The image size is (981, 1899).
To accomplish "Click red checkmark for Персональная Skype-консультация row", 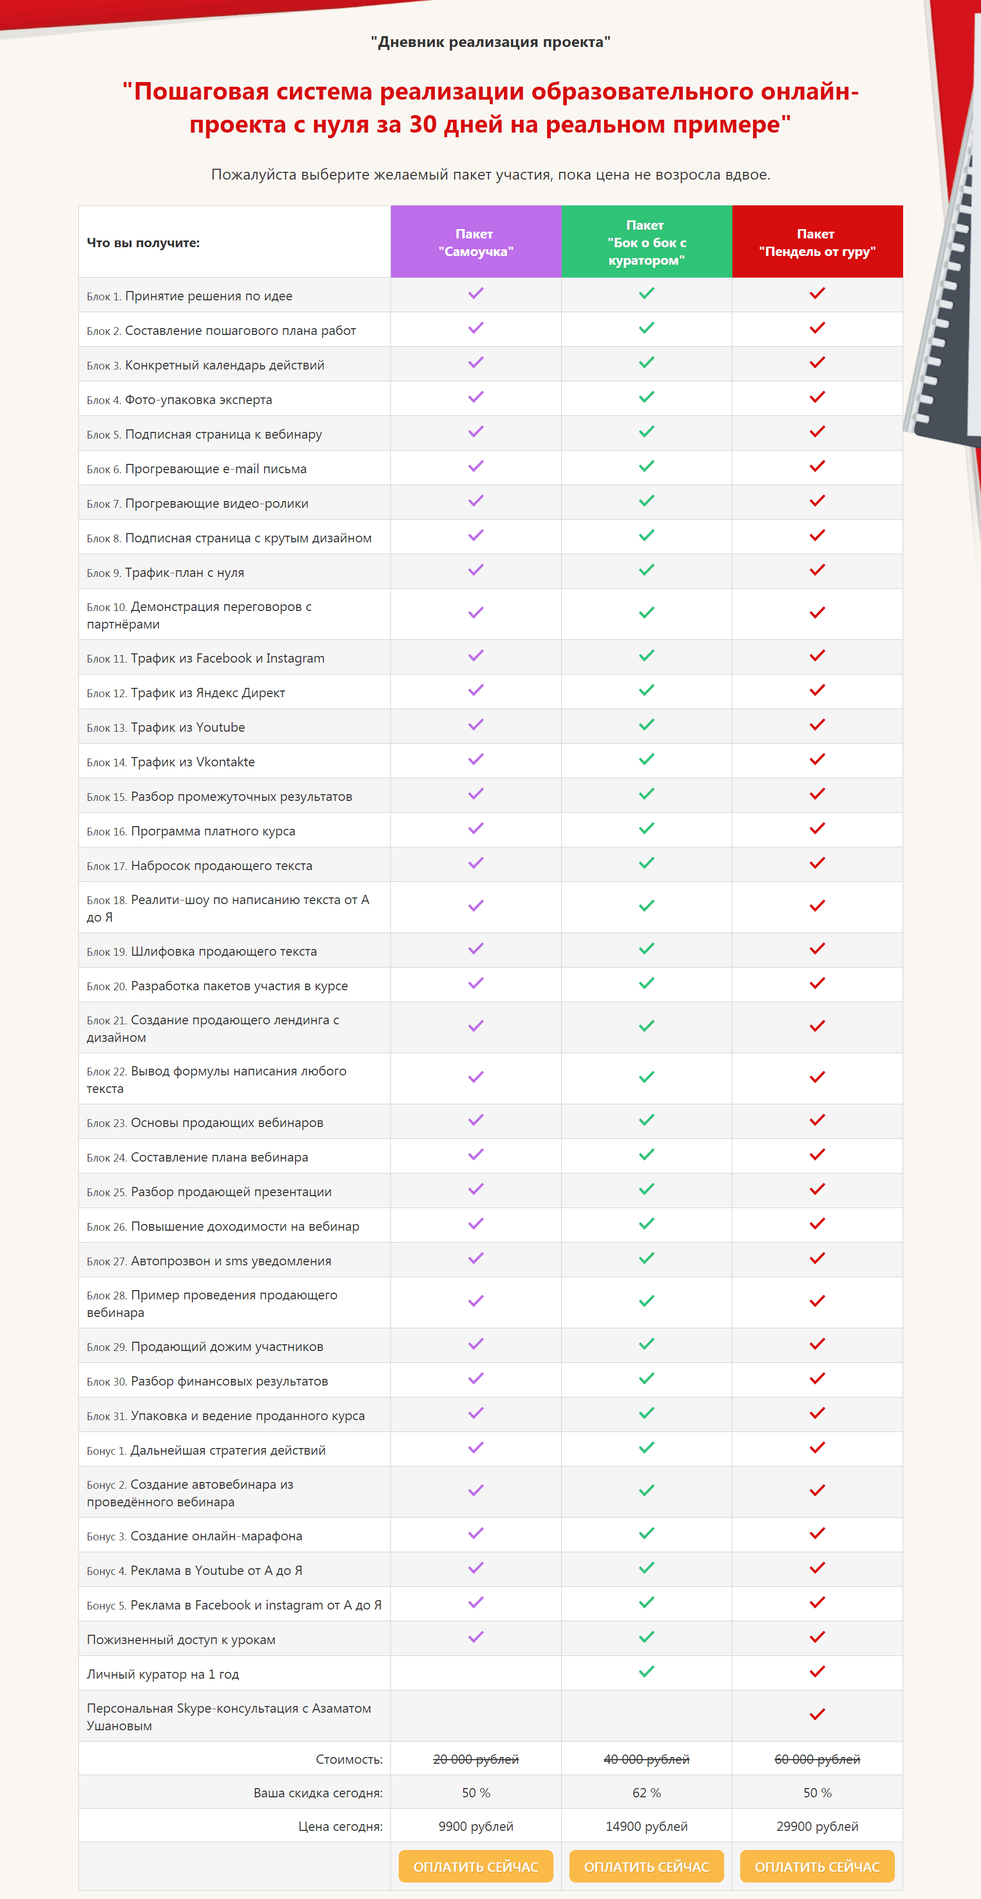I will coord(816,1715).
